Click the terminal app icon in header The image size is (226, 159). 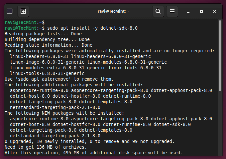(x=10, y=11)
